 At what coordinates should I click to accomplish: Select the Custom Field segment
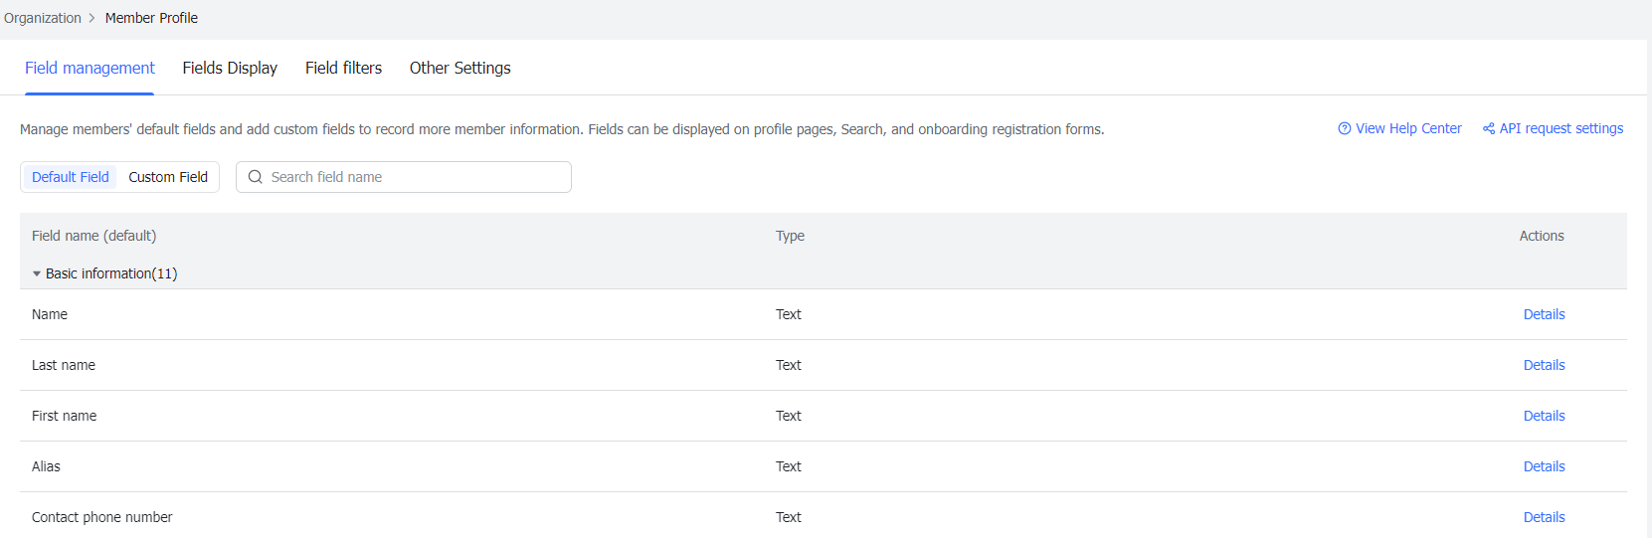168,177
